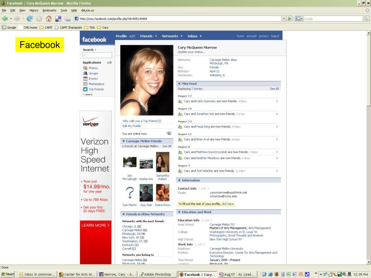Screen dimensions: 371x278
Task: Open the Groups application icon
Action: tap(85, 73)
